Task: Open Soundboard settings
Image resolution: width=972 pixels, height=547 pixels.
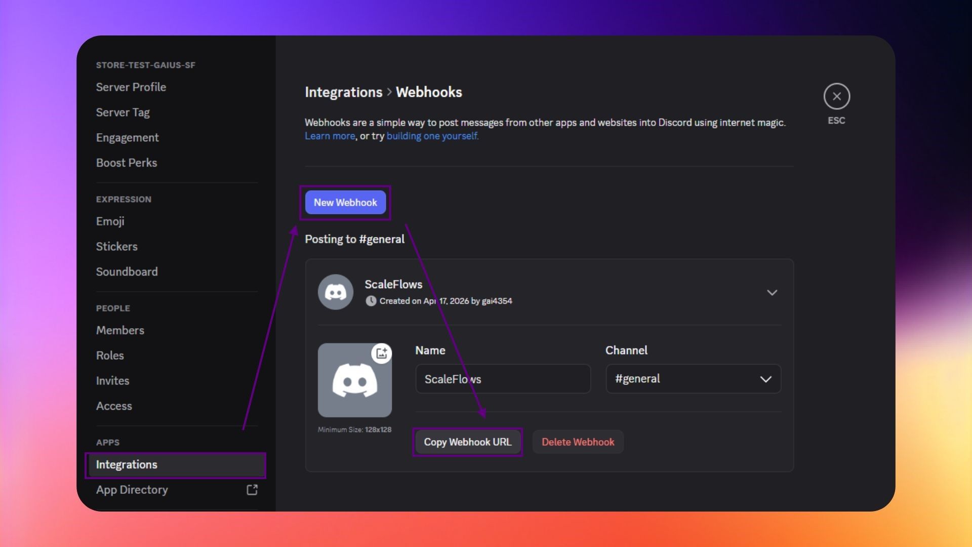Action: [127, 272]
